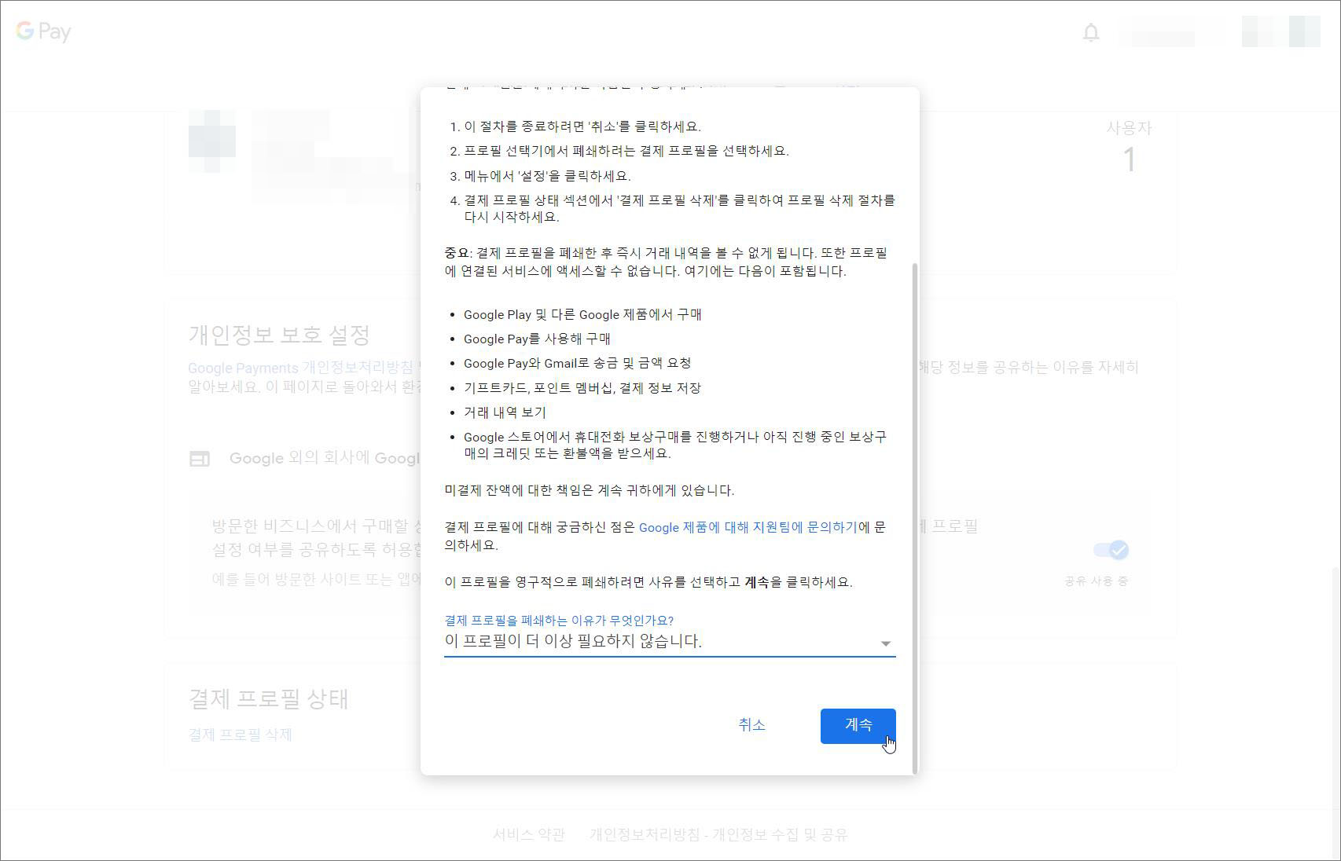Click the dialog's vertical scrollbar
This screenshot has width=1341, height=861.
[x=914, y=518]
